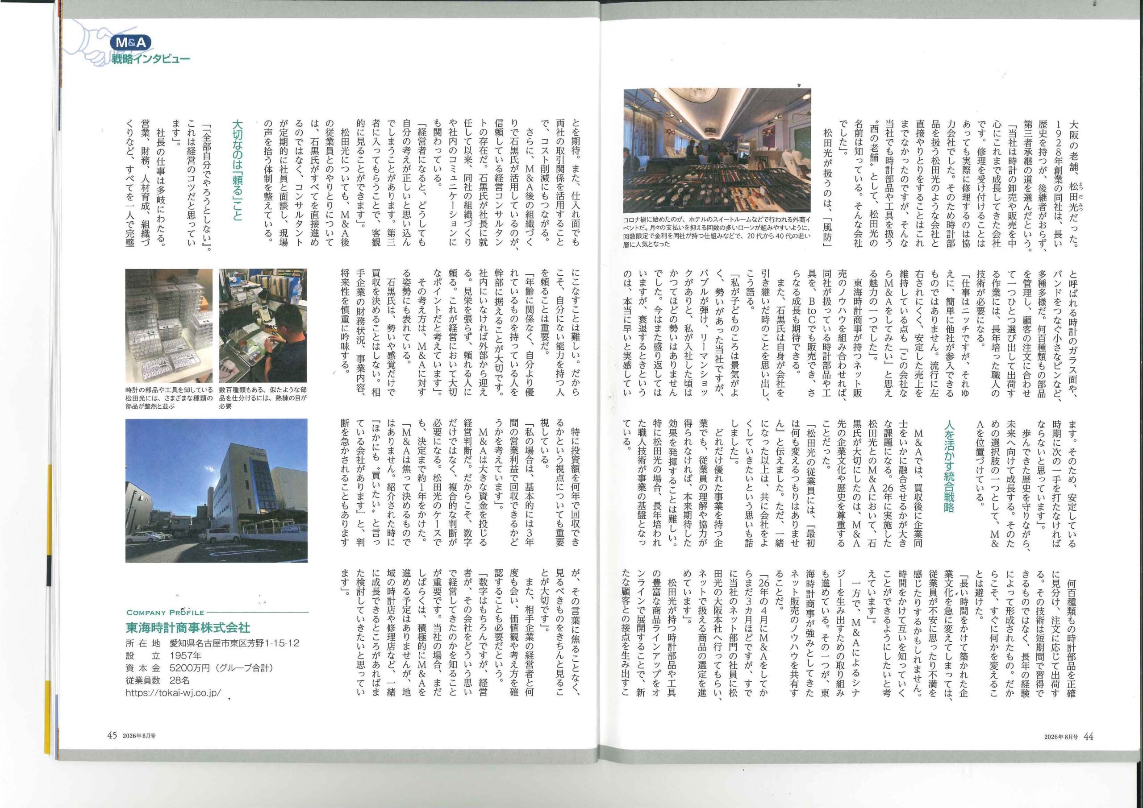Open the company building exterior photo
1143x808 pixels.
point(216,491)
